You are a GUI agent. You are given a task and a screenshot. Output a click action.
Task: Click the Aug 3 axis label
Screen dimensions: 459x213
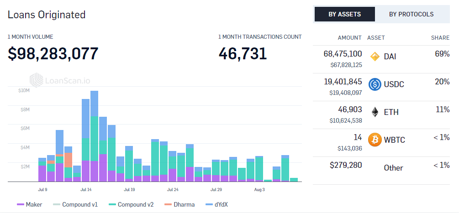pyautogui.click(x=259, y=190)
